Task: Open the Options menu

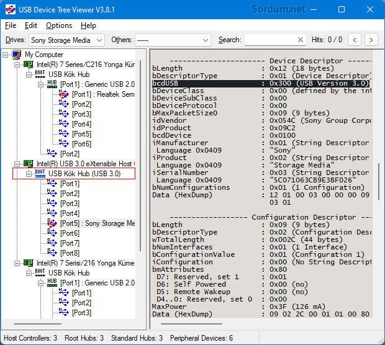Action: [59, 25]
